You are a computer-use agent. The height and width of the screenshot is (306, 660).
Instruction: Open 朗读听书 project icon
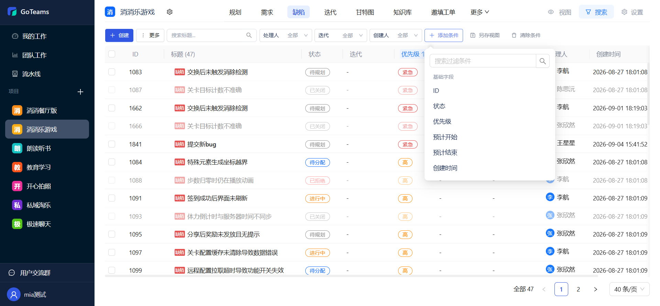click(x=17, y=148)
